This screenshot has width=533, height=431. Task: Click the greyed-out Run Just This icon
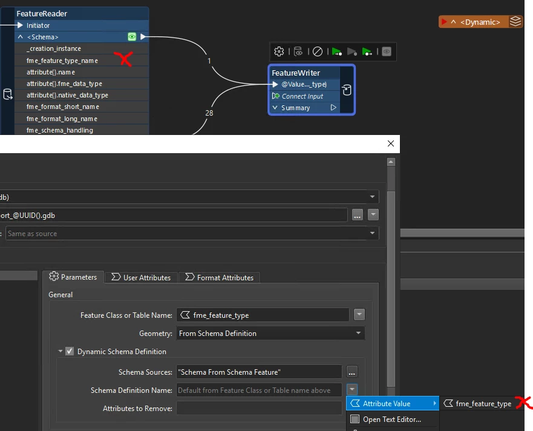(352, 51)
